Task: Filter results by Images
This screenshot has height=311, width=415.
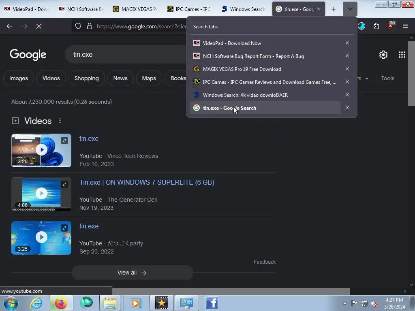Action: point(19,78)
